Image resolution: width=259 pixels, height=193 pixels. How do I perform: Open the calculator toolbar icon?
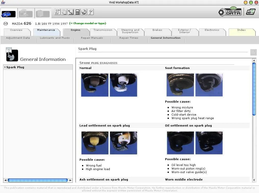[x=77, y=12]
